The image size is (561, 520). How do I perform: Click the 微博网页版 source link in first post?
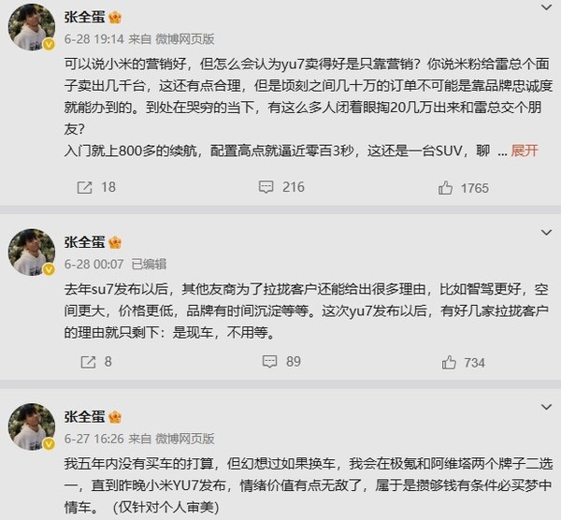tap(186, 39)
